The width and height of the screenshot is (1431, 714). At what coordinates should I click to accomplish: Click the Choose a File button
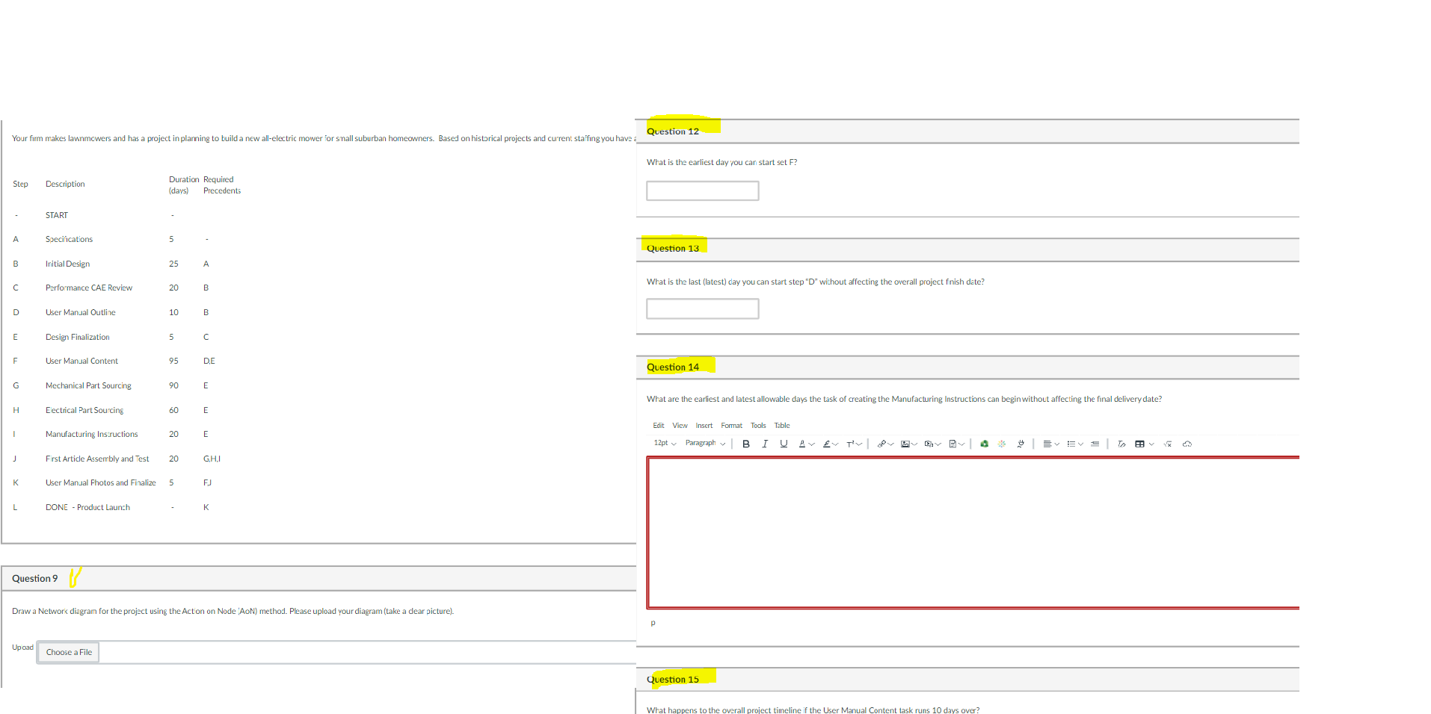[x=69, y=652]
